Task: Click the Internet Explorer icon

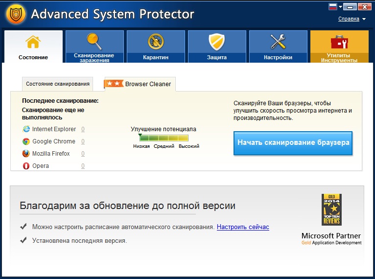Action: click(x=26, y=129)
